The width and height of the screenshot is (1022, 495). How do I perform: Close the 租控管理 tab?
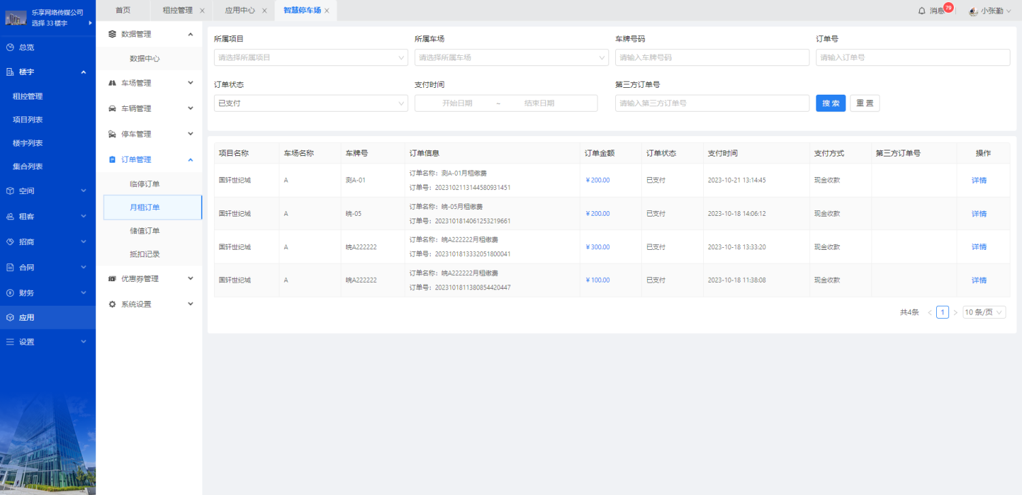click(x=202, y=11)
